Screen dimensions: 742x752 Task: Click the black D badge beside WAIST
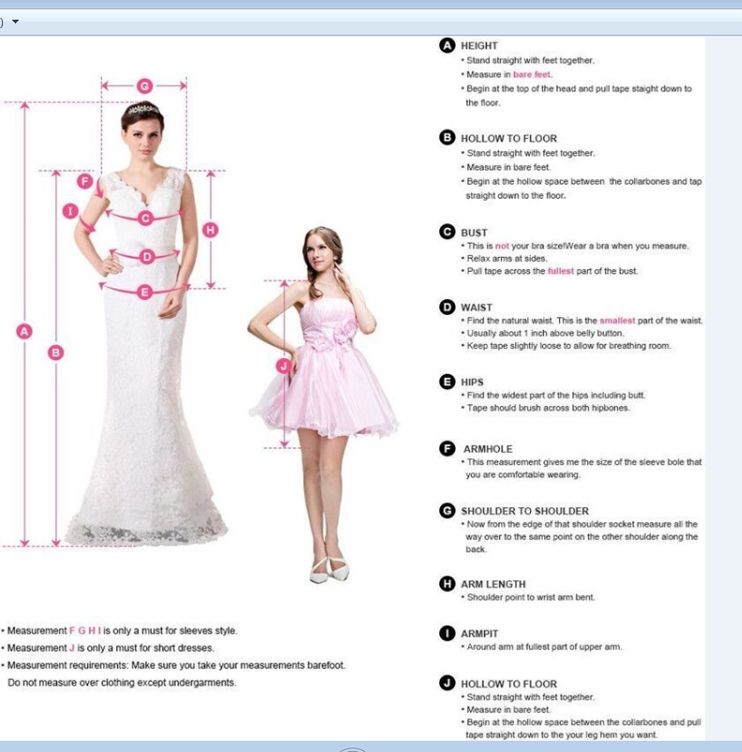447,307
